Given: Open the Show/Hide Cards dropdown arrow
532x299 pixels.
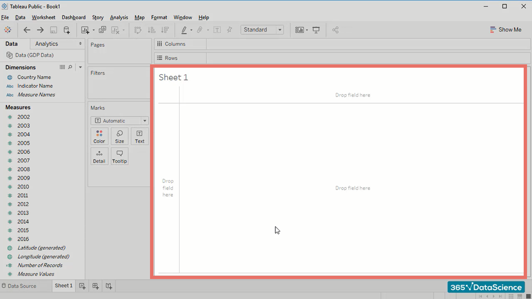Looking at the screenshot, I should [307, 30].
